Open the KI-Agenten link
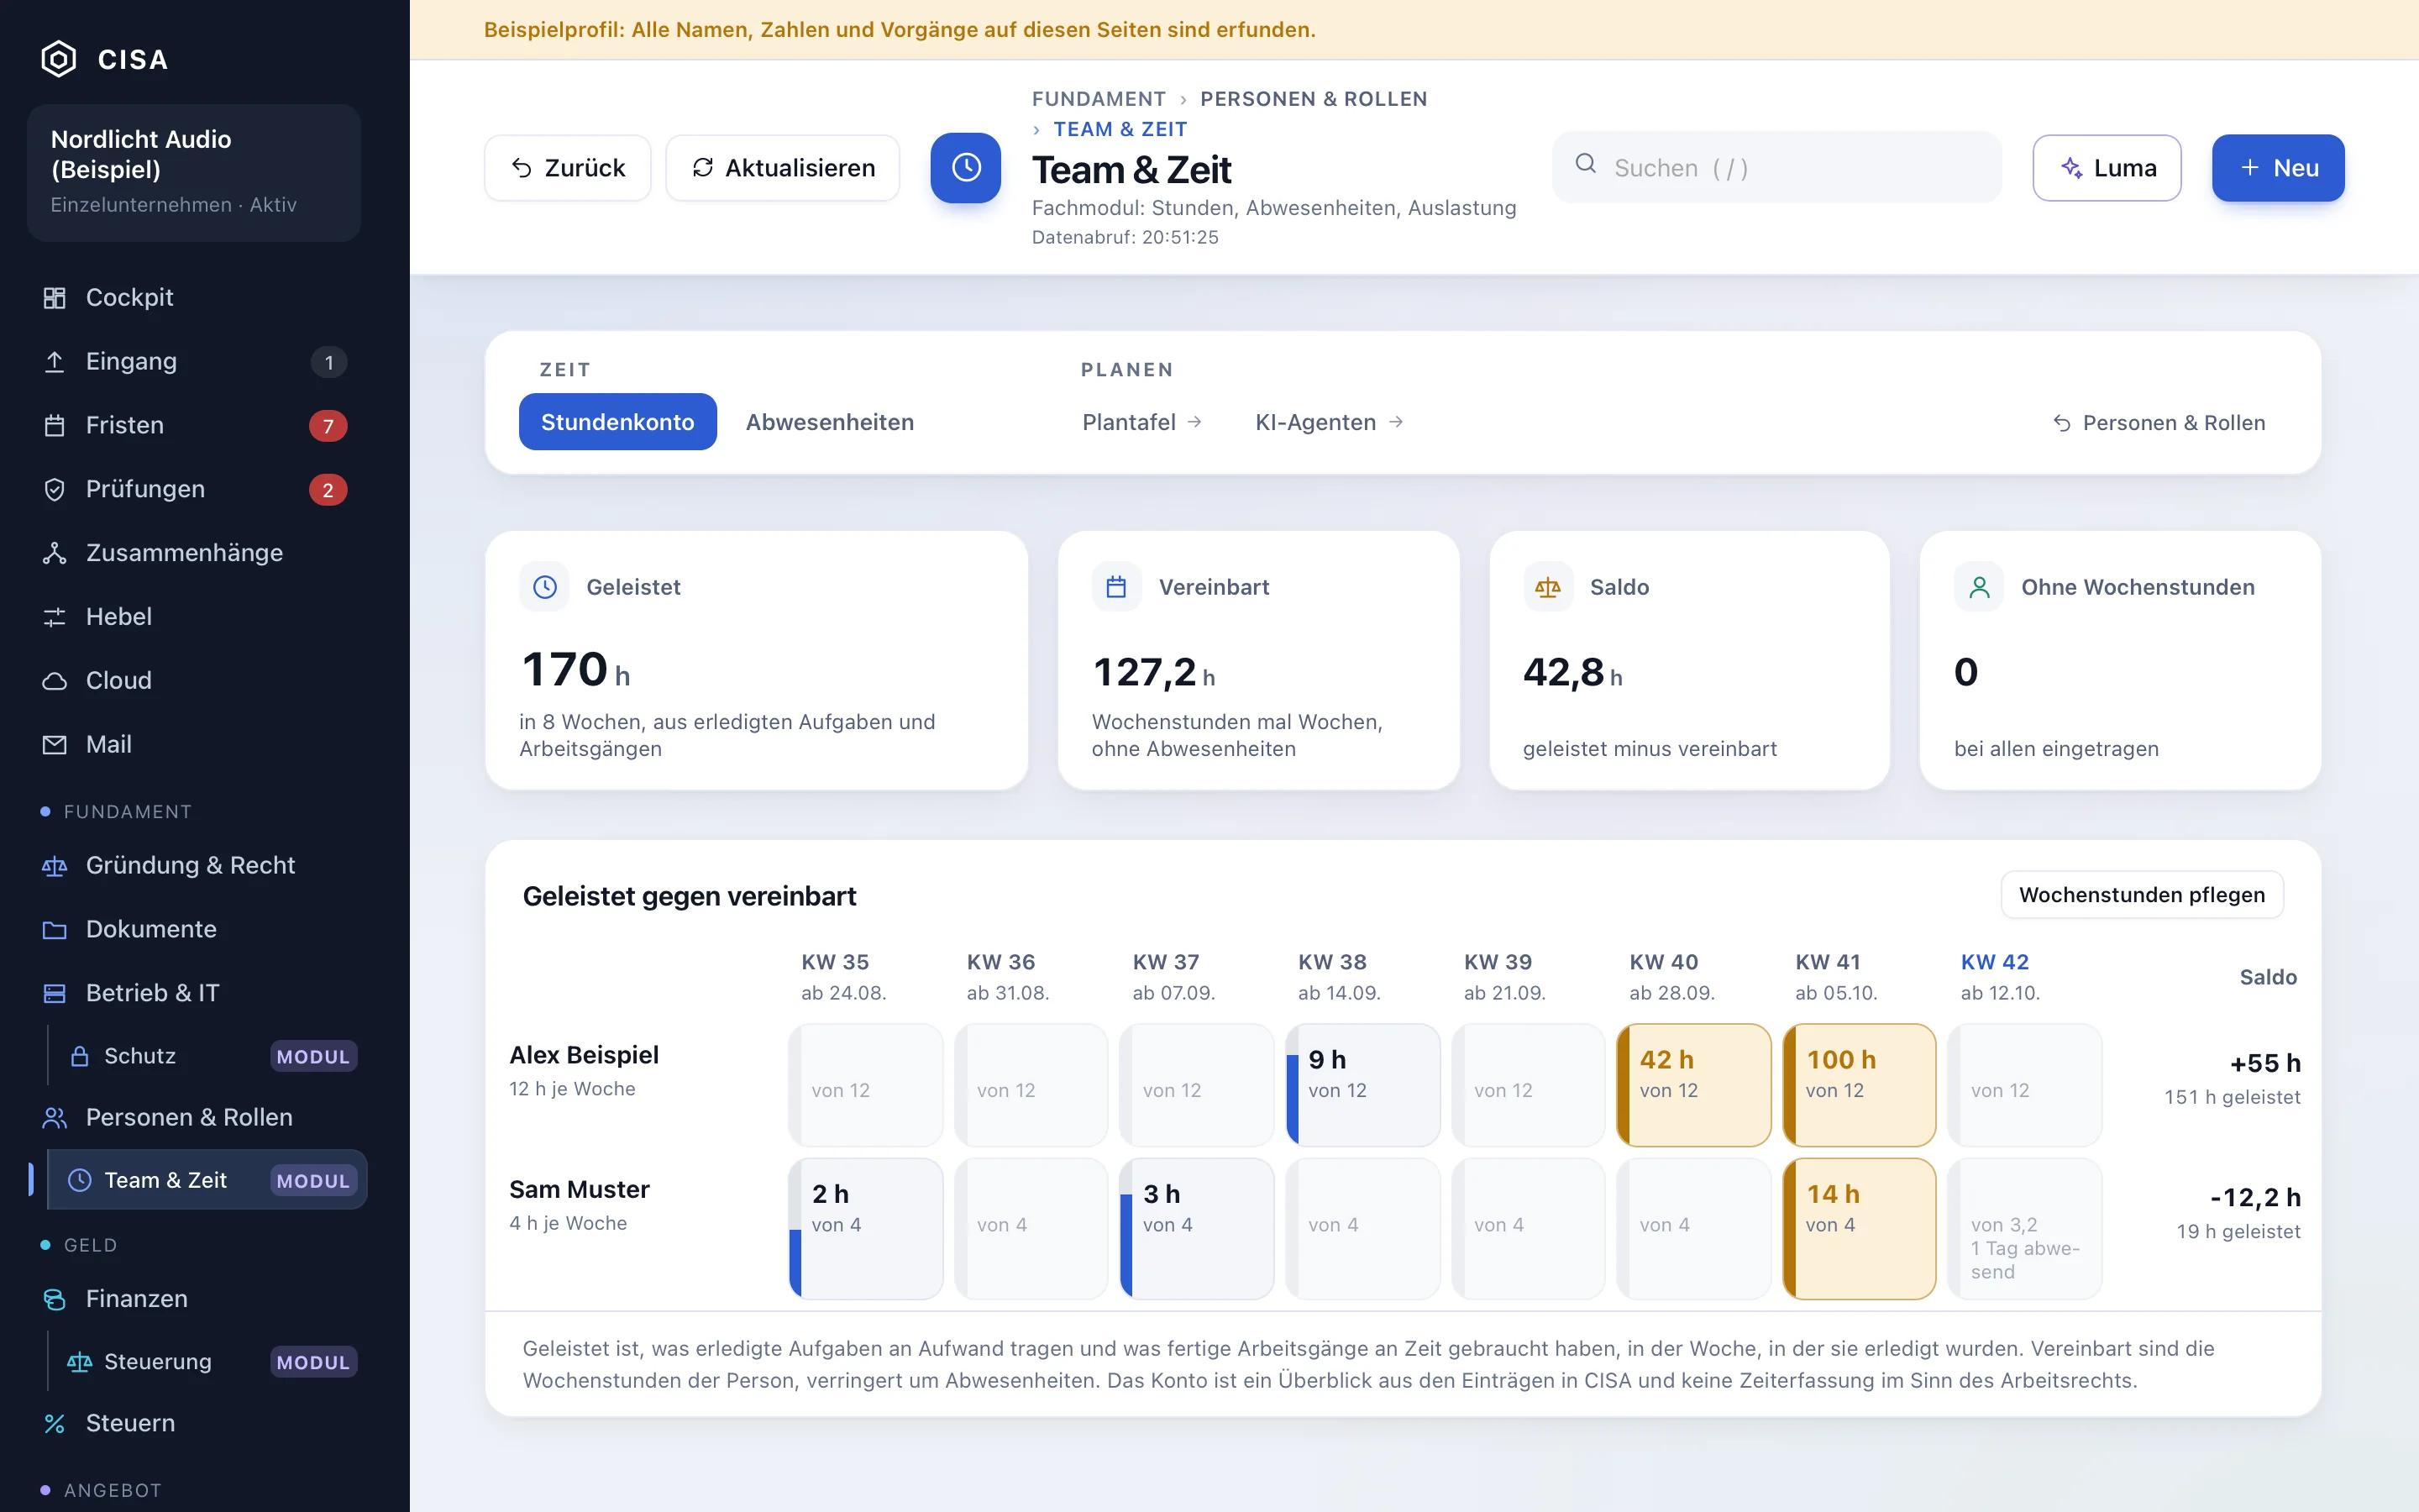This screenshot has width=2419, height=1512. tap(1330, 422)
